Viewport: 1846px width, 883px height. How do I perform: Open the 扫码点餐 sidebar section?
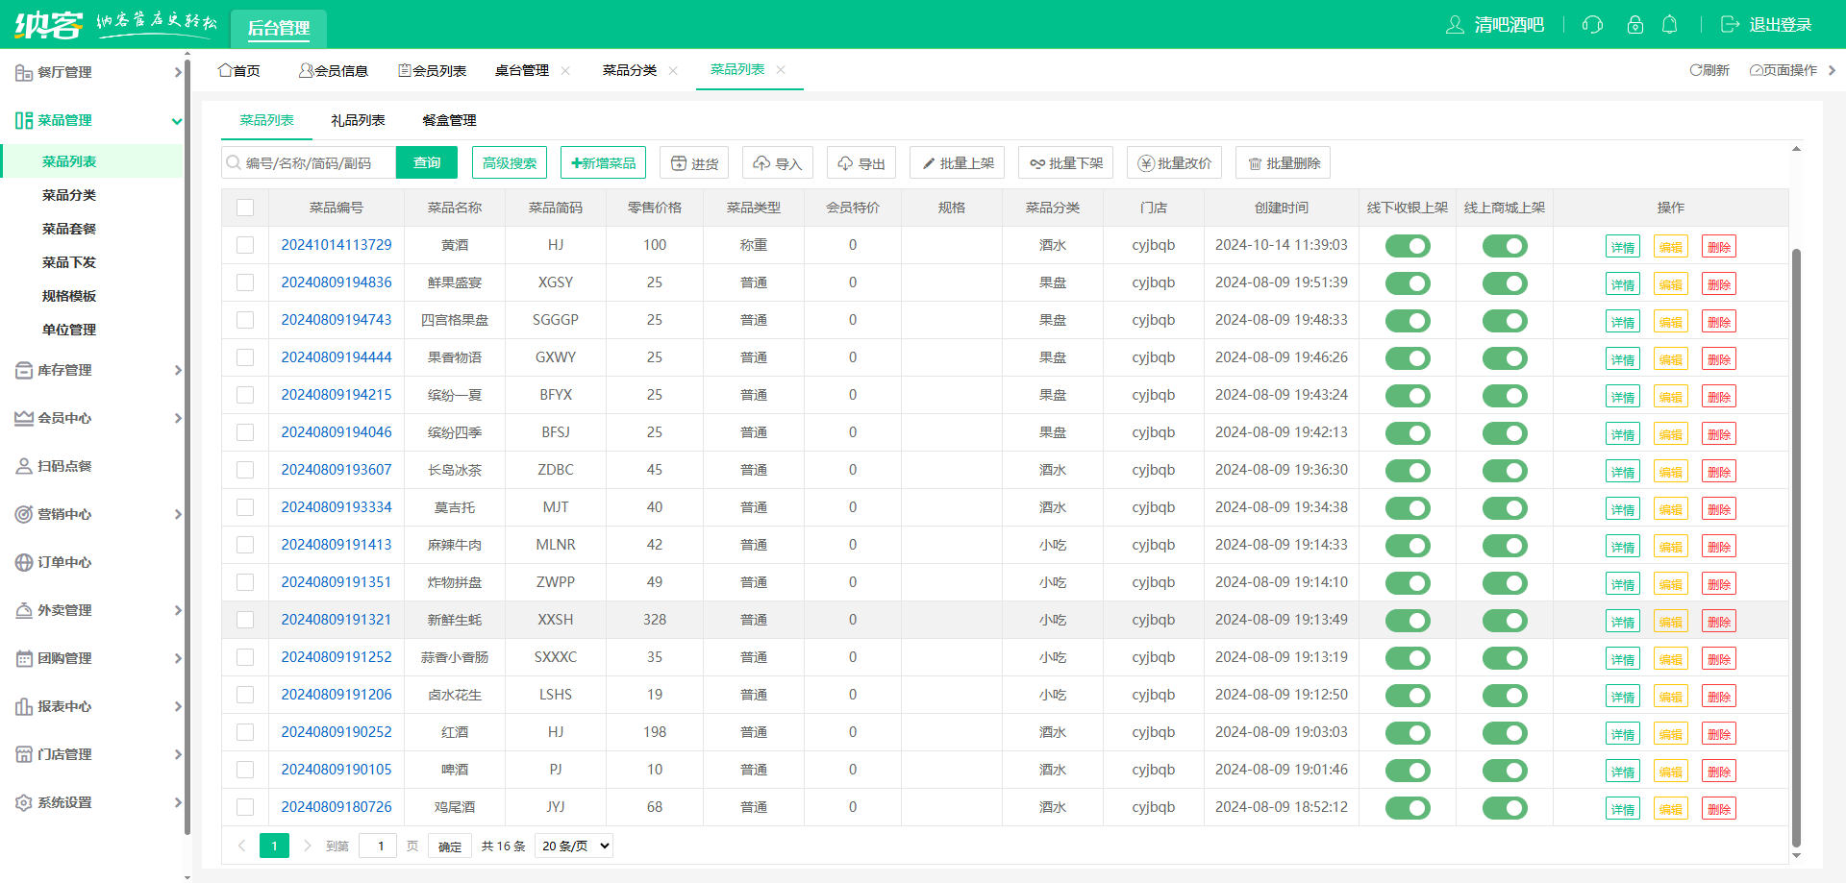tap(63, 466)
